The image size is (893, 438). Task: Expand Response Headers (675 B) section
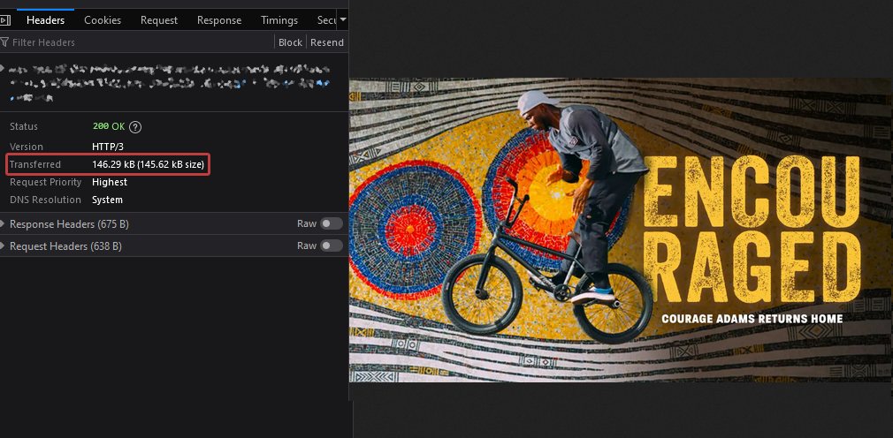point(69,224)
